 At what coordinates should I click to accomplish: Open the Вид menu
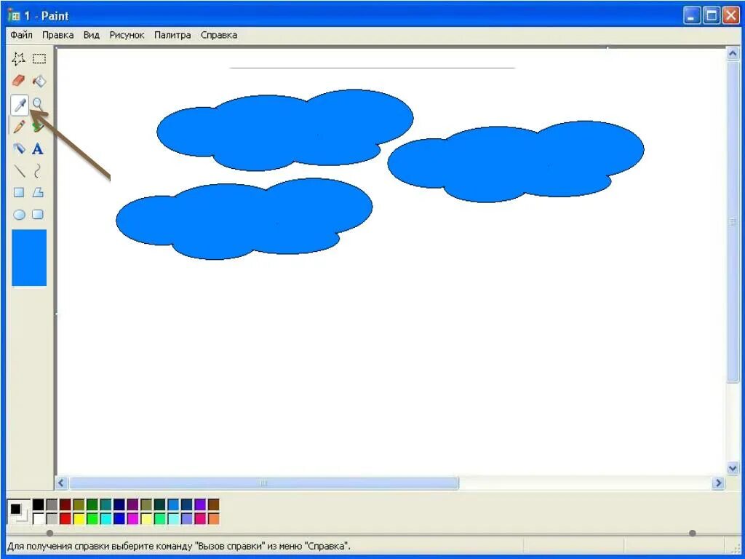91,35
